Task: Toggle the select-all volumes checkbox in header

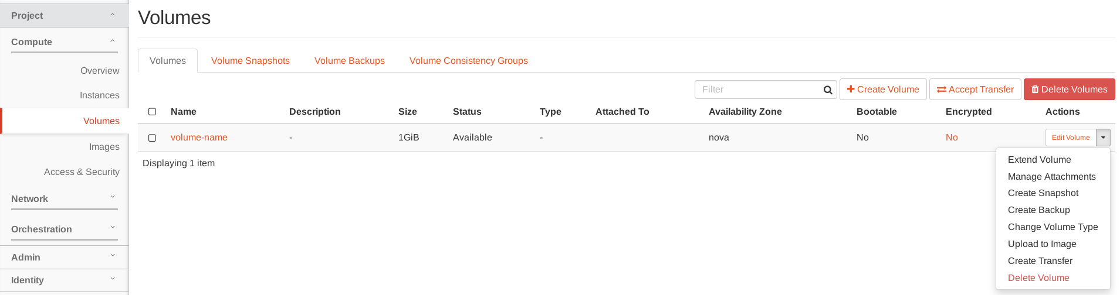Action: coord(152,112)
